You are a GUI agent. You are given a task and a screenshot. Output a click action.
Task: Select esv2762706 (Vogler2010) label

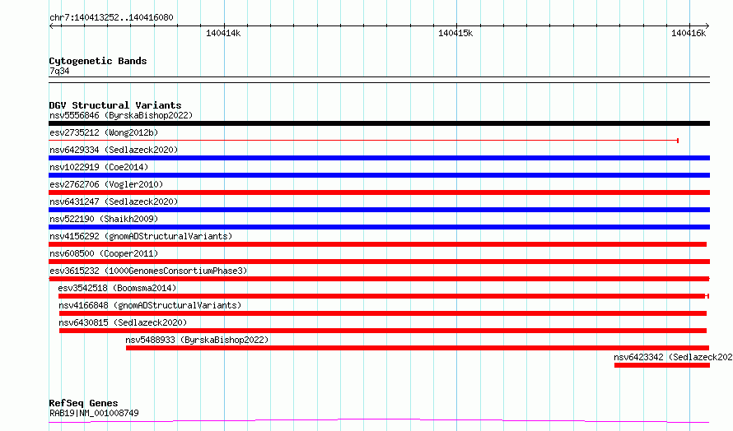pos(106,184)
